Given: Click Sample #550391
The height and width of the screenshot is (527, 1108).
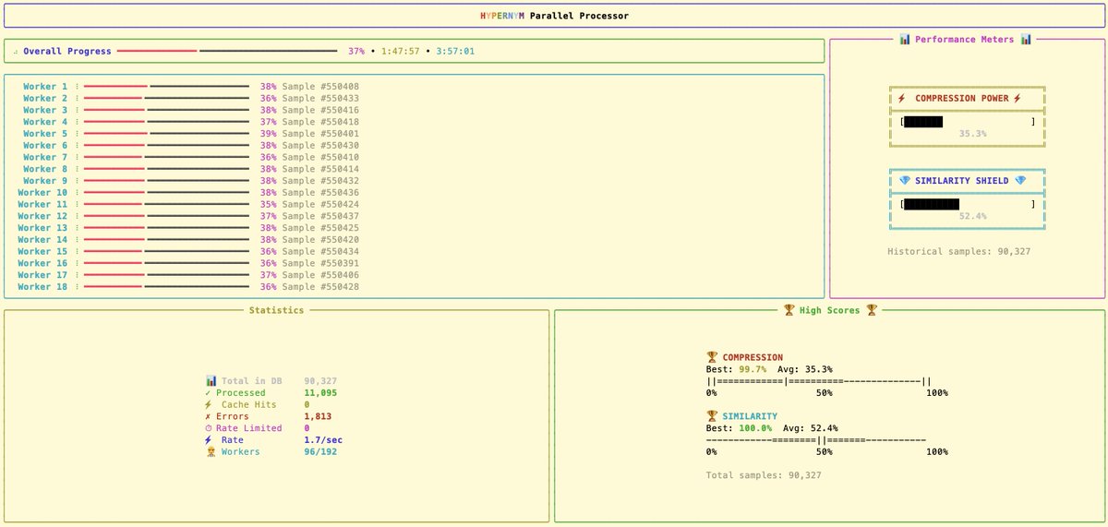Looking at the screenshot, I should pos(320,263).
